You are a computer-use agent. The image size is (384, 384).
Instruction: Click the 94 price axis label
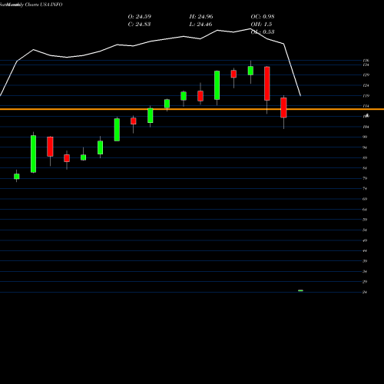pyautogui.click(x=365, y=147)
